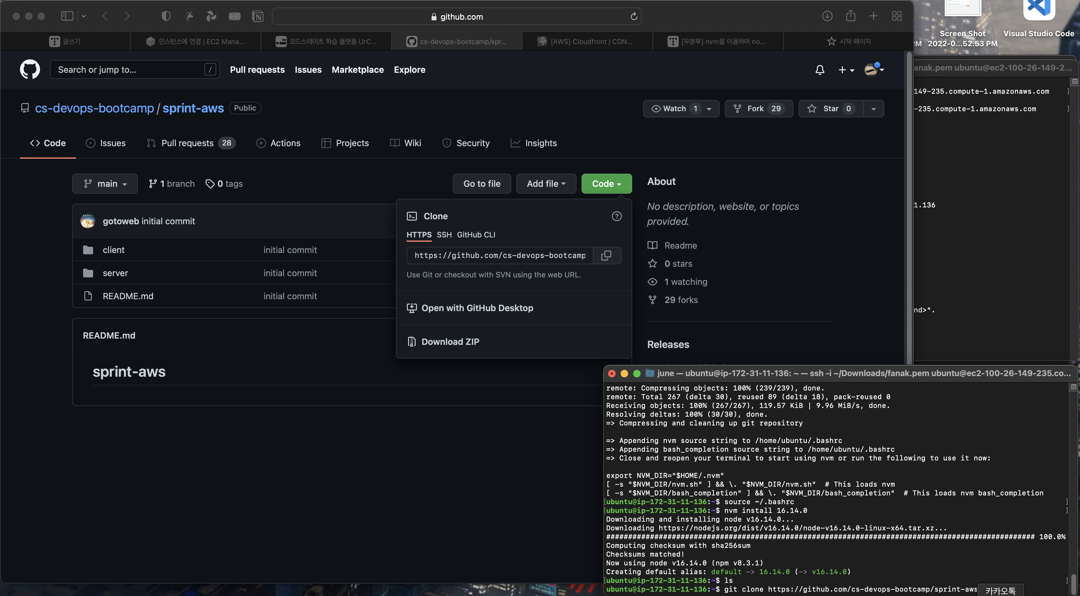Viewport: 1080px width, 596px height.
Task: Open the Insights tab
Action: pyautogui.click(x=534, y=143)
